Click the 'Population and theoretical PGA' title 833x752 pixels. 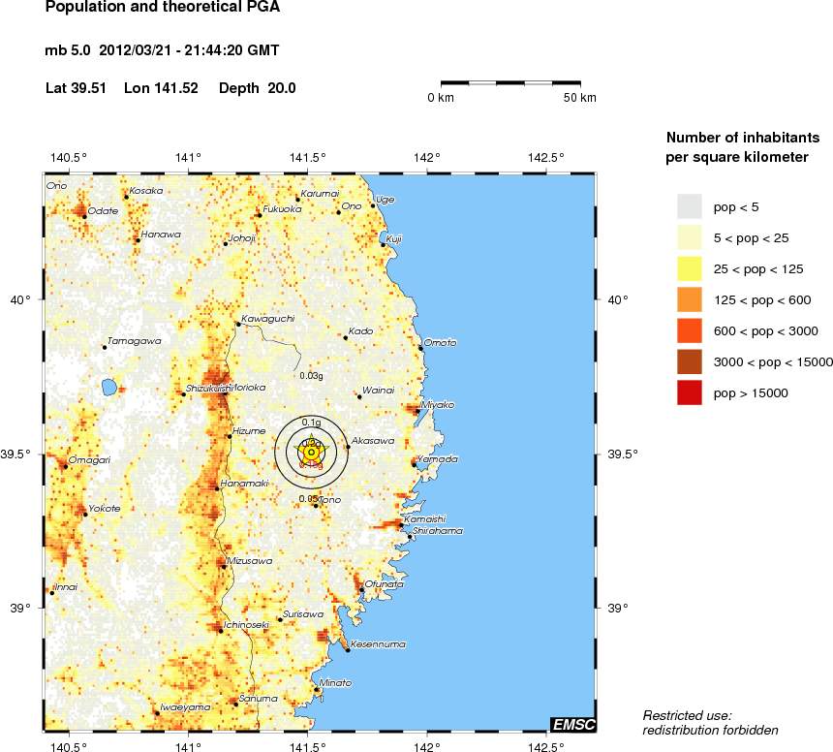[163, 8]
